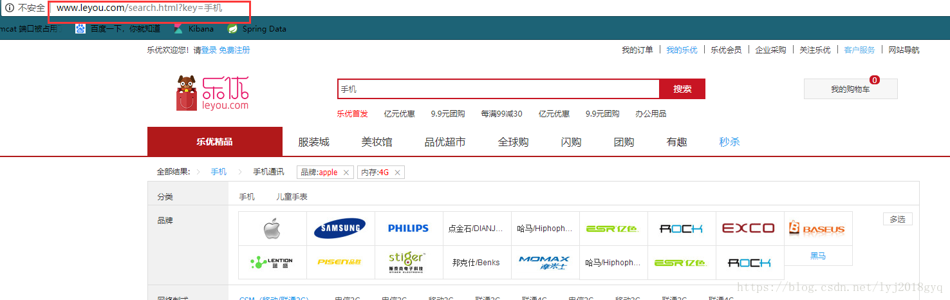This screenshot has height=300, width=950.
Task: Choose the Baseus brand logo
Action: point(817,228)
